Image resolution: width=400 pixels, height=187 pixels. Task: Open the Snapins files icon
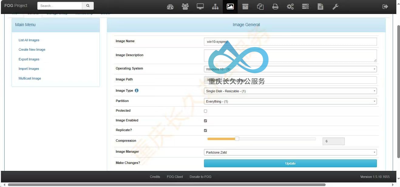tap(260, 7)
